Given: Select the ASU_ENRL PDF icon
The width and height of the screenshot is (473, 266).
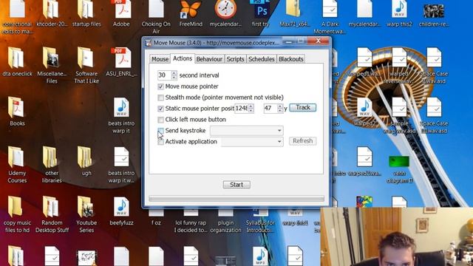Looking at the screenshot, I should 121,62.
